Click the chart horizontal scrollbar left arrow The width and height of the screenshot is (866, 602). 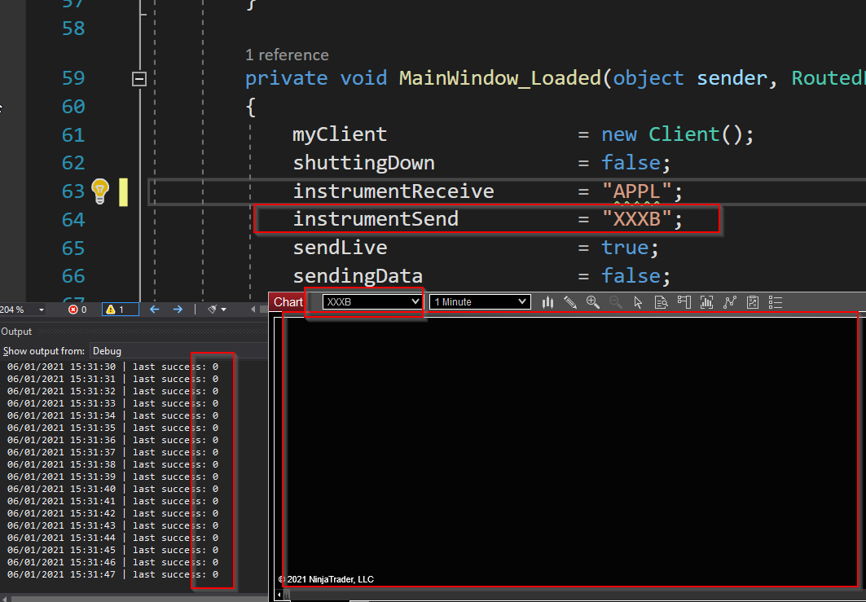pos(279,595)
